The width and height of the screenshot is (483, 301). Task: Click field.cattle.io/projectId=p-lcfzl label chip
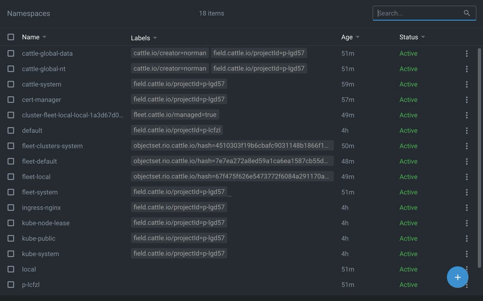(x=177, y=130)
